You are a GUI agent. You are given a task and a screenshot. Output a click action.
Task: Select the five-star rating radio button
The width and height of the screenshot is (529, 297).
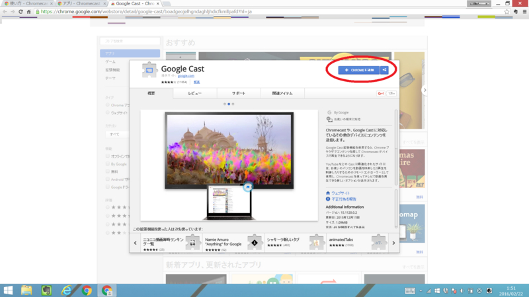pyautogui.click(x=108, y=207)
